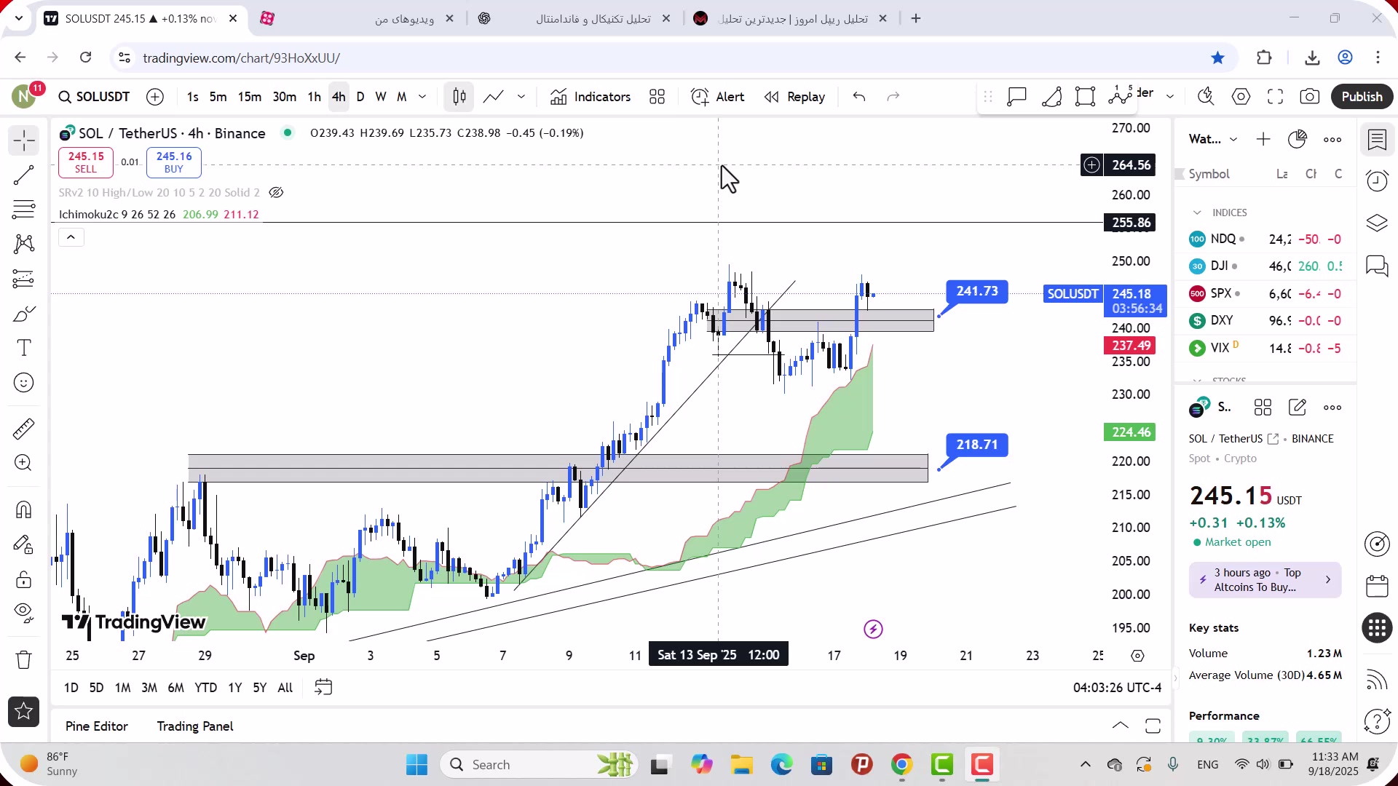Take a chart snapshot with camera icon

coord(1310,97)
